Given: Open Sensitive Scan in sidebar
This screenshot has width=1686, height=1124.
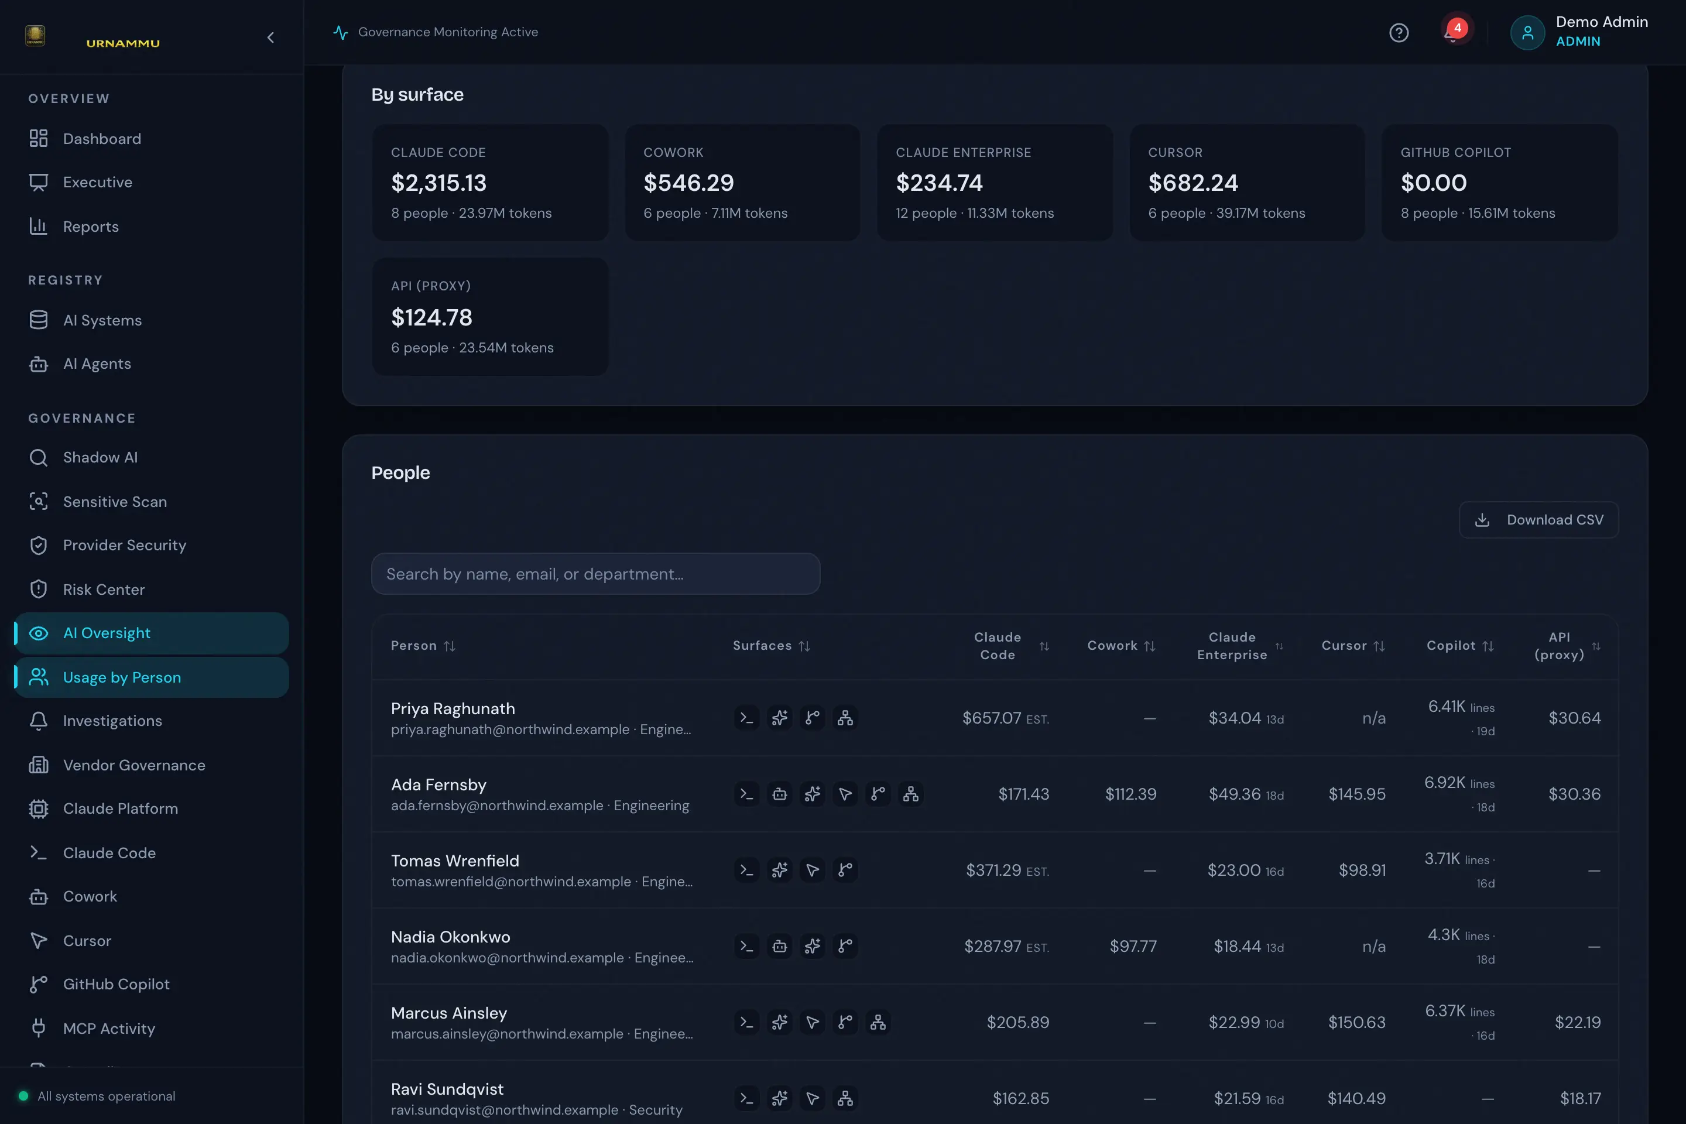Looking at the screenshot, I should 151,502.
